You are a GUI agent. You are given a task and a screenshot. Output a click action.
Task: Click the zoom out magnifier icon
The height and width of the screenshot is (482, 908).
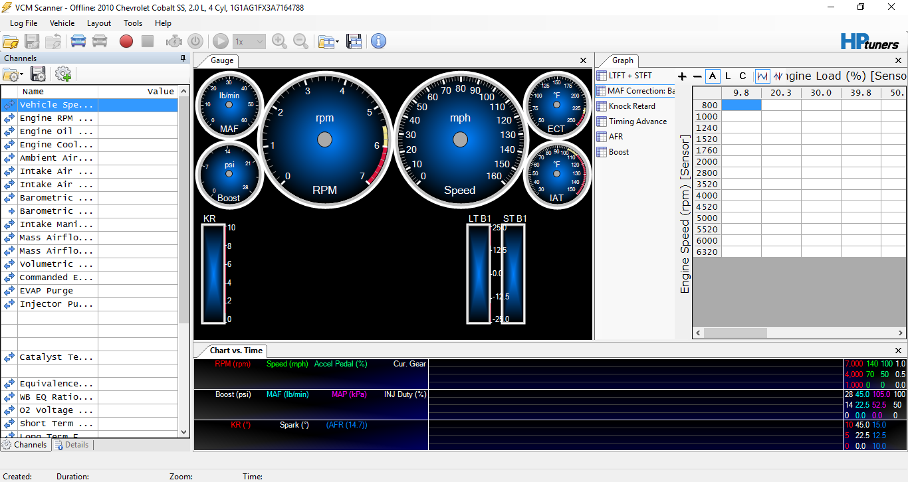click(301, 41)
